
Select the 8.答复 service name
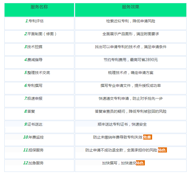(x=30, y=111)
